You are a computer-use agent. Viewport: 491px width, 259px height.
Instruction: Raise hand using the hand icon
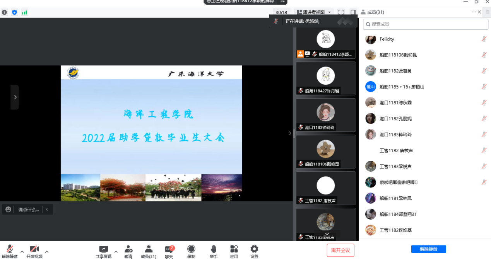coord(213,249)
